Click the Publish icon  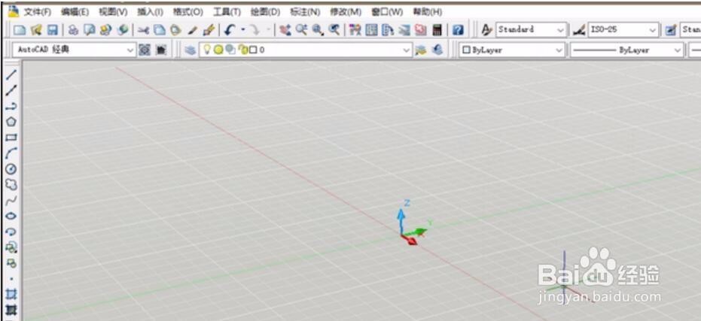[x=106, y=30]
